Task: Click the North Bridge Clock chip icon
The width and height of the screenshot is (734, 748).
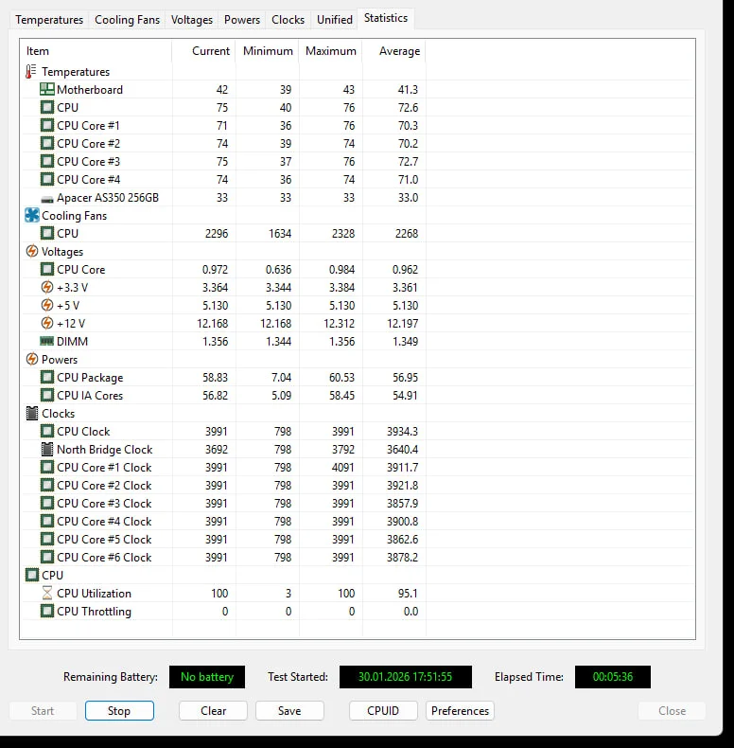Action: click(x=47, y=450)
